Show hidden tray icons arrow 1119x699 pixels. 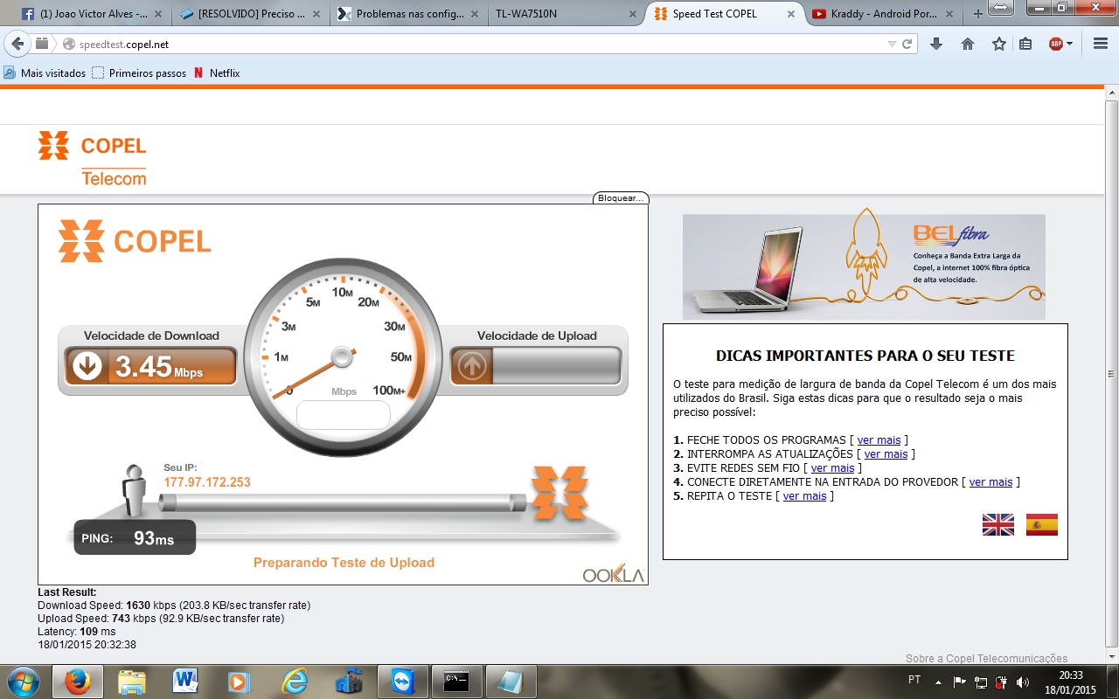tap(939, 682)
